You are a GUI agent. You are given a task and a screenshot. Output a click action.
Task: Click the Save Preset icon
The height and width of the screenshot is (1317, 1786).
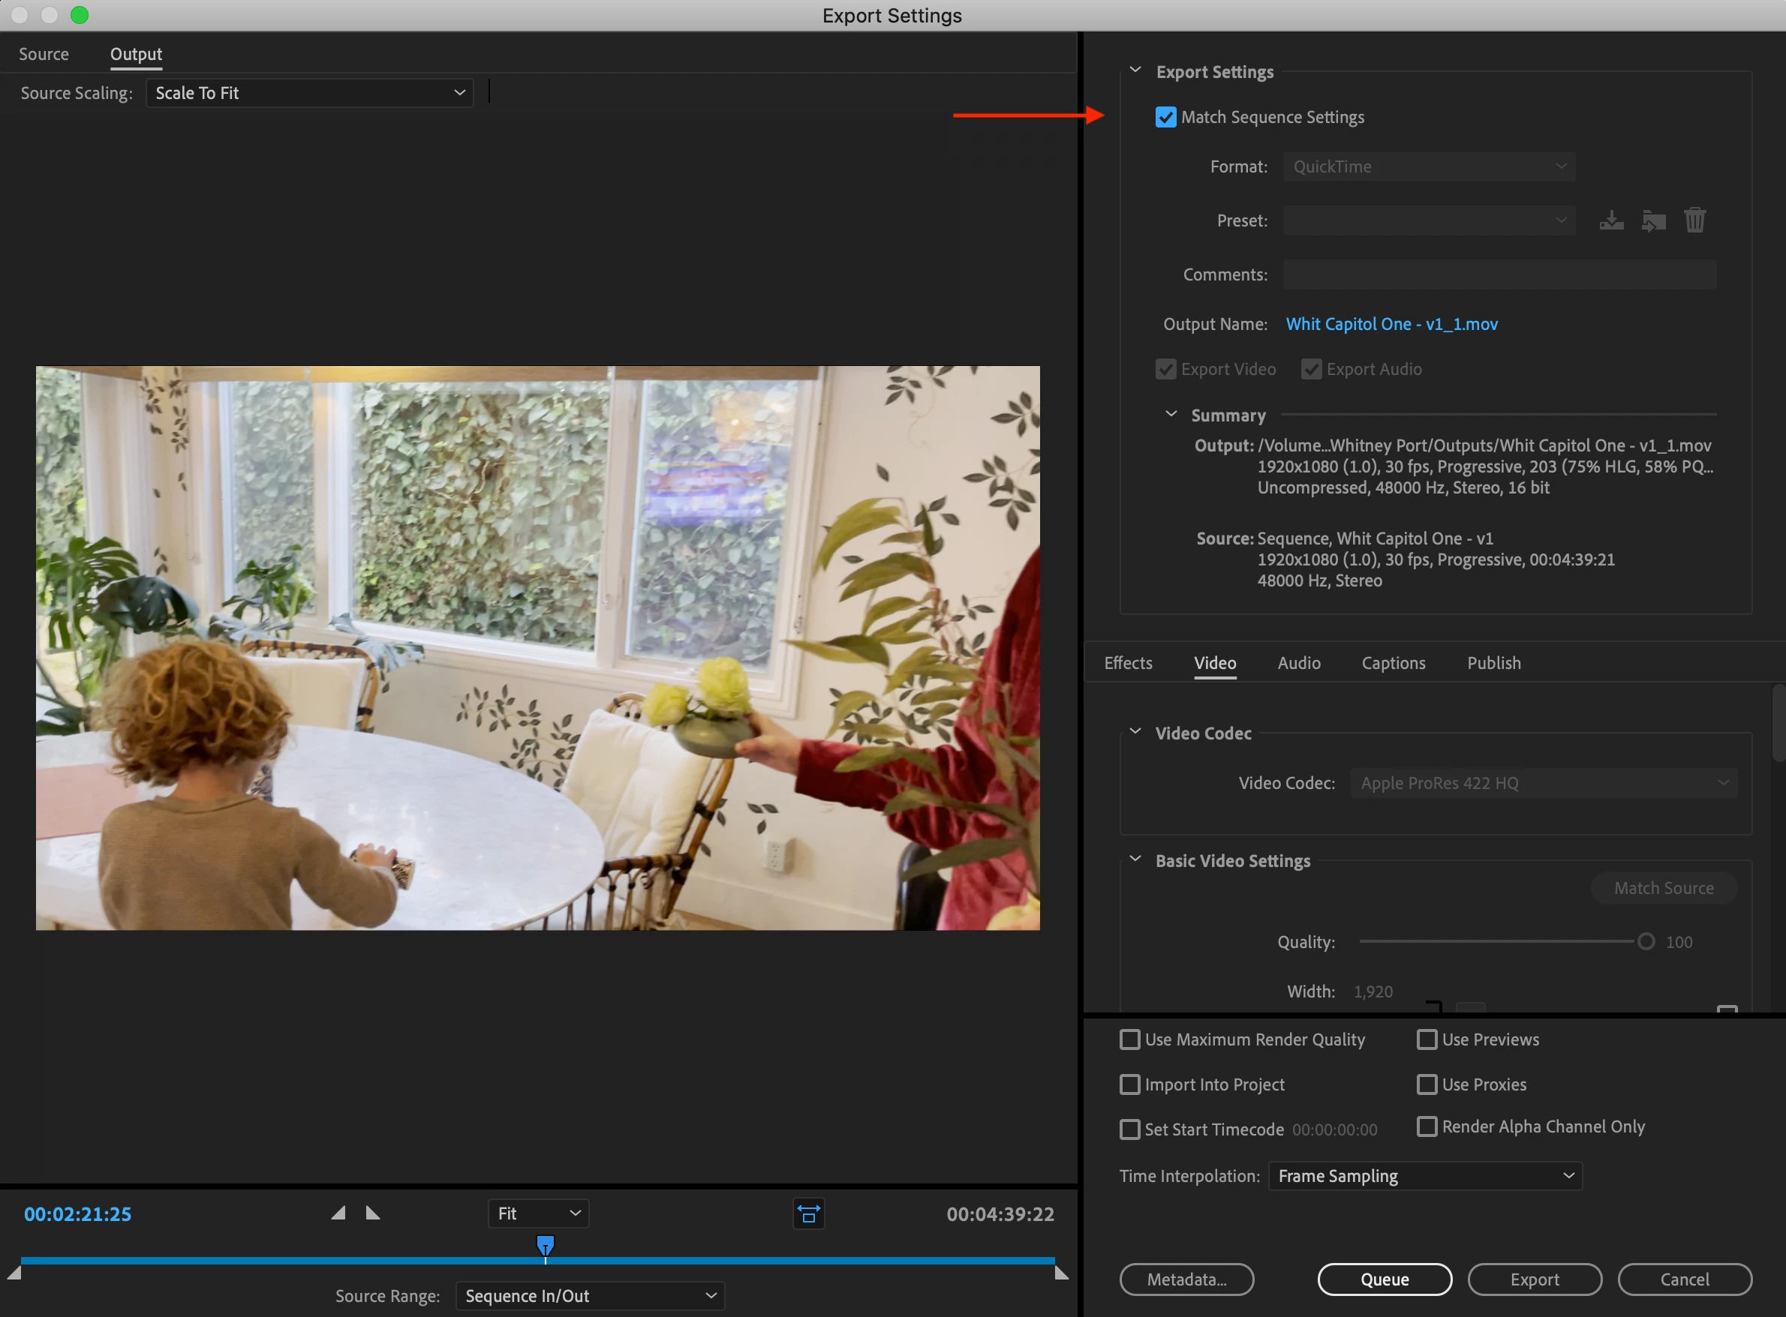coord(1610,220)
